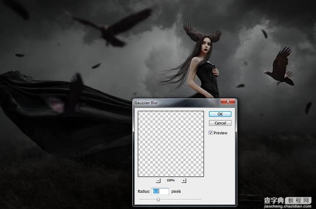Cancel the Gaussian Blur filter
The width and height of the screenshot is (316, 209).
coord(220,123)
